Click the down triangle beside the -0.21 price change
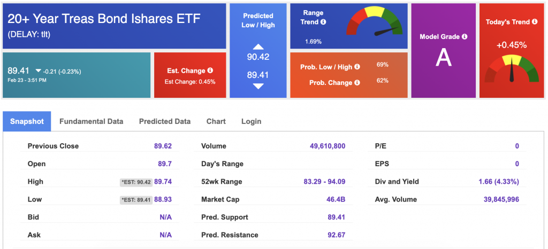 click(38, 71)
